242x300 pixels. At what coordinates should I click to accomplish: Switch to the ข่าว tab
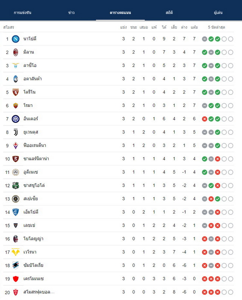pos(71,12)
